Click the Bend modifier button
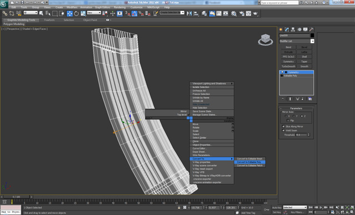The image size is (355, 215). click(x=288, y=47)
